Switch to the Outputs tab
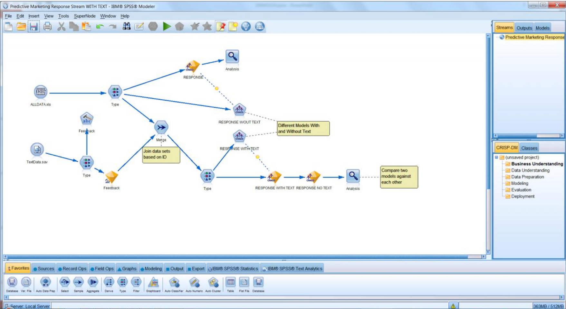This screenshot has height=309, width=566. click(524, 28)
